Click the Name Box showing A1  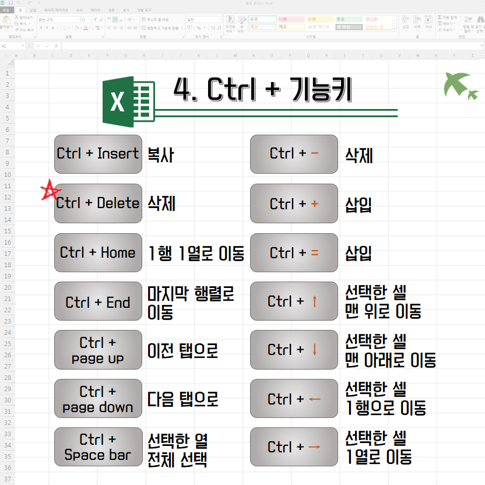pyautogui.click(x=12, y=45)
